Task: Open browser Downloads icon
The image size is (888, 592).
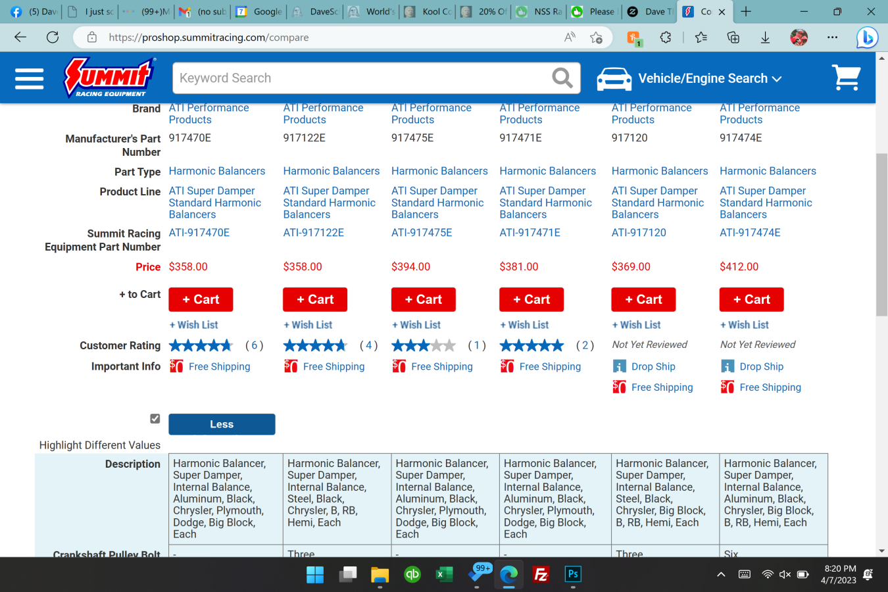Action: coord(765,37)
